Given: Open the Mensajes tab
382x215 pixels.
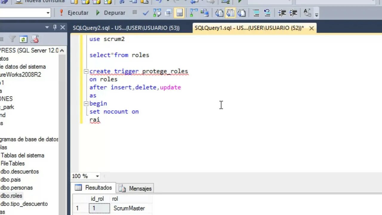Looking at the screenshot, I should pyautogui.click(x=135, y=188).
